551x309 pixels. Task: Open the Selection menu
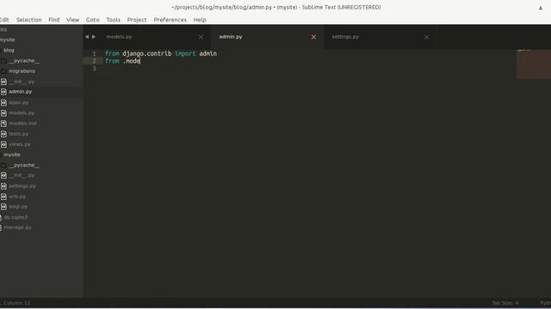point(28,20)
